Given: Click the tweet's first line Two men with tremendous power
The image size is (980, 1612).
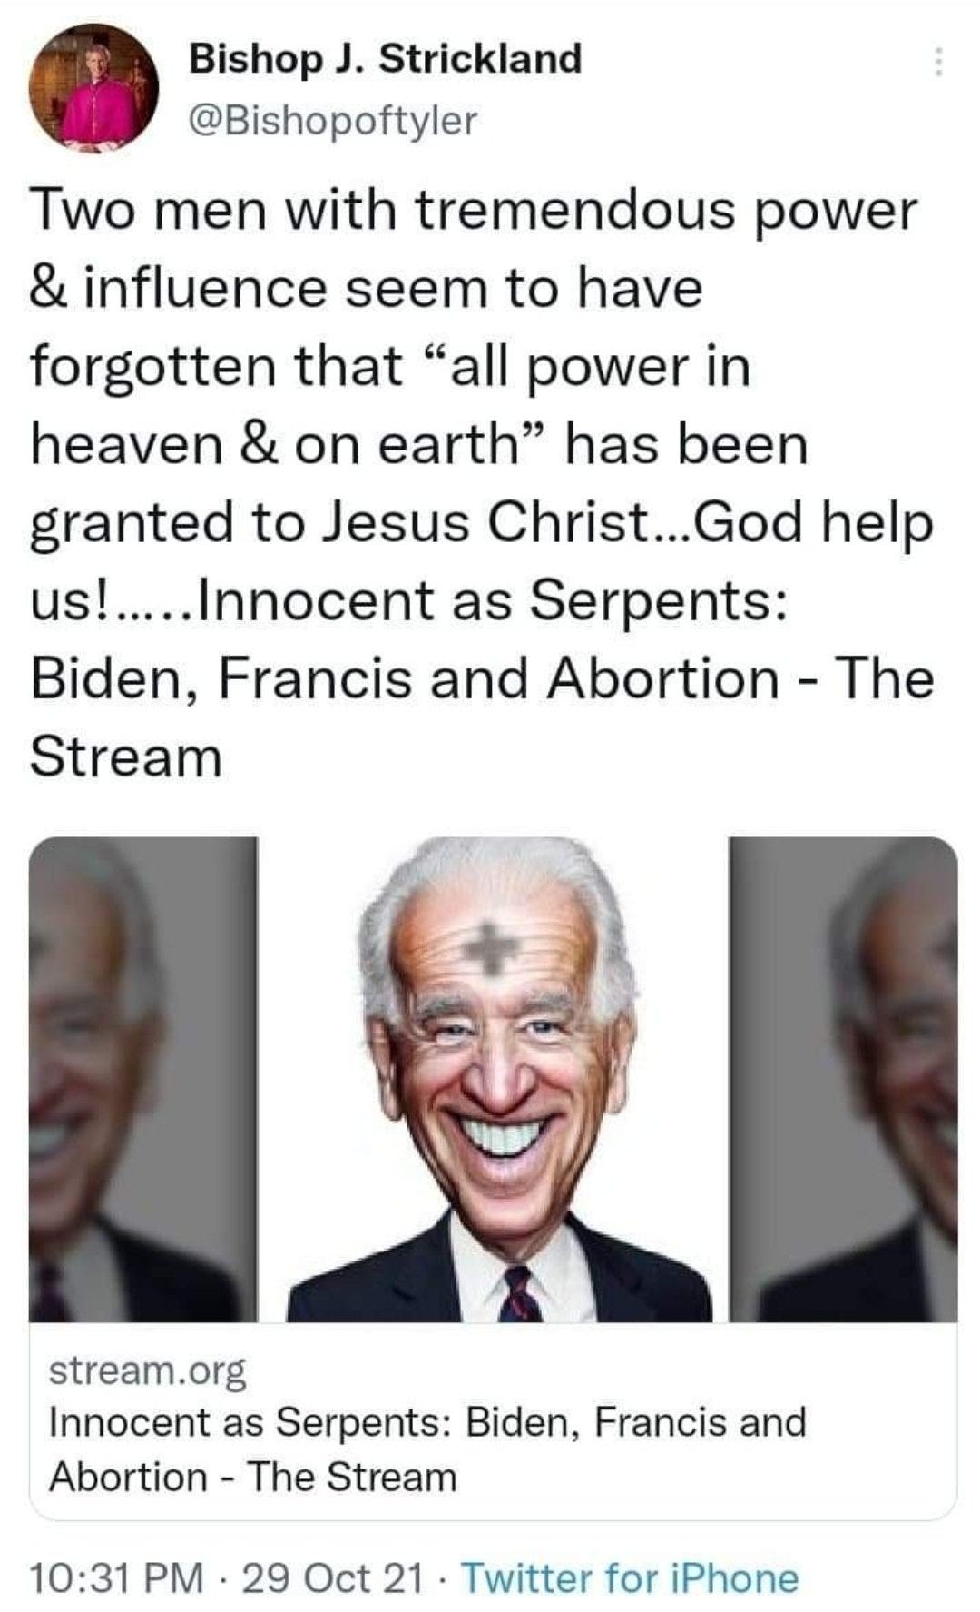Looking at the screenshot, I should tap(475, 211).
